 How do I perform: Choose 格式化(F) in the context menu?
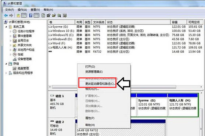(104, 89)
